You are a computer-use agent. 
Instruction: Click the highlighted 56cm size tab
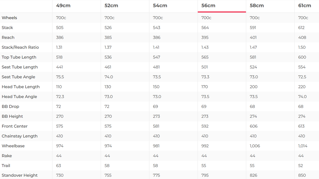(x=208, y=6)
